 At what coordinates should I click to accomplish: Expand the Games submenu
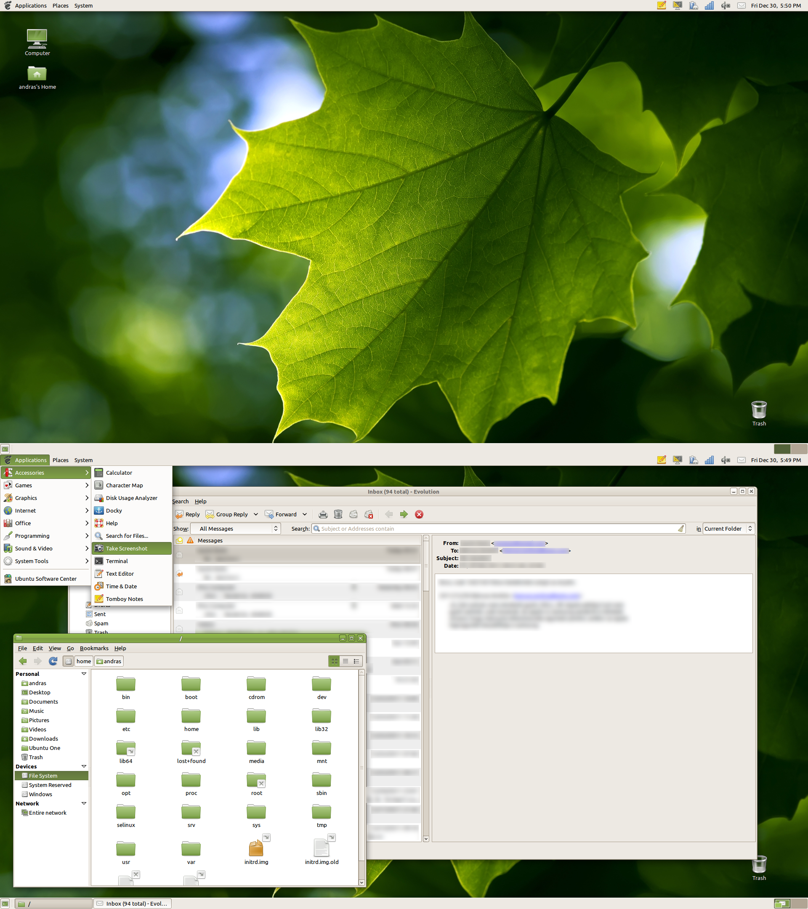tap(46, 485)
